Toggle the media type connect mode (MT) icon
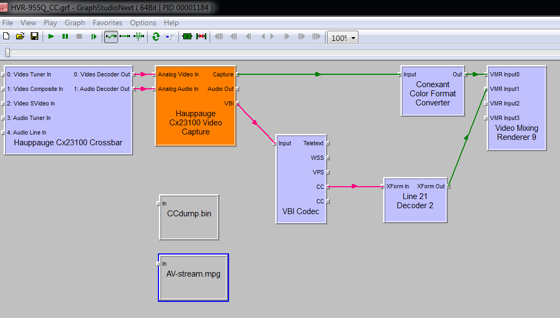 pyautogui.click(x=139, y=37)
